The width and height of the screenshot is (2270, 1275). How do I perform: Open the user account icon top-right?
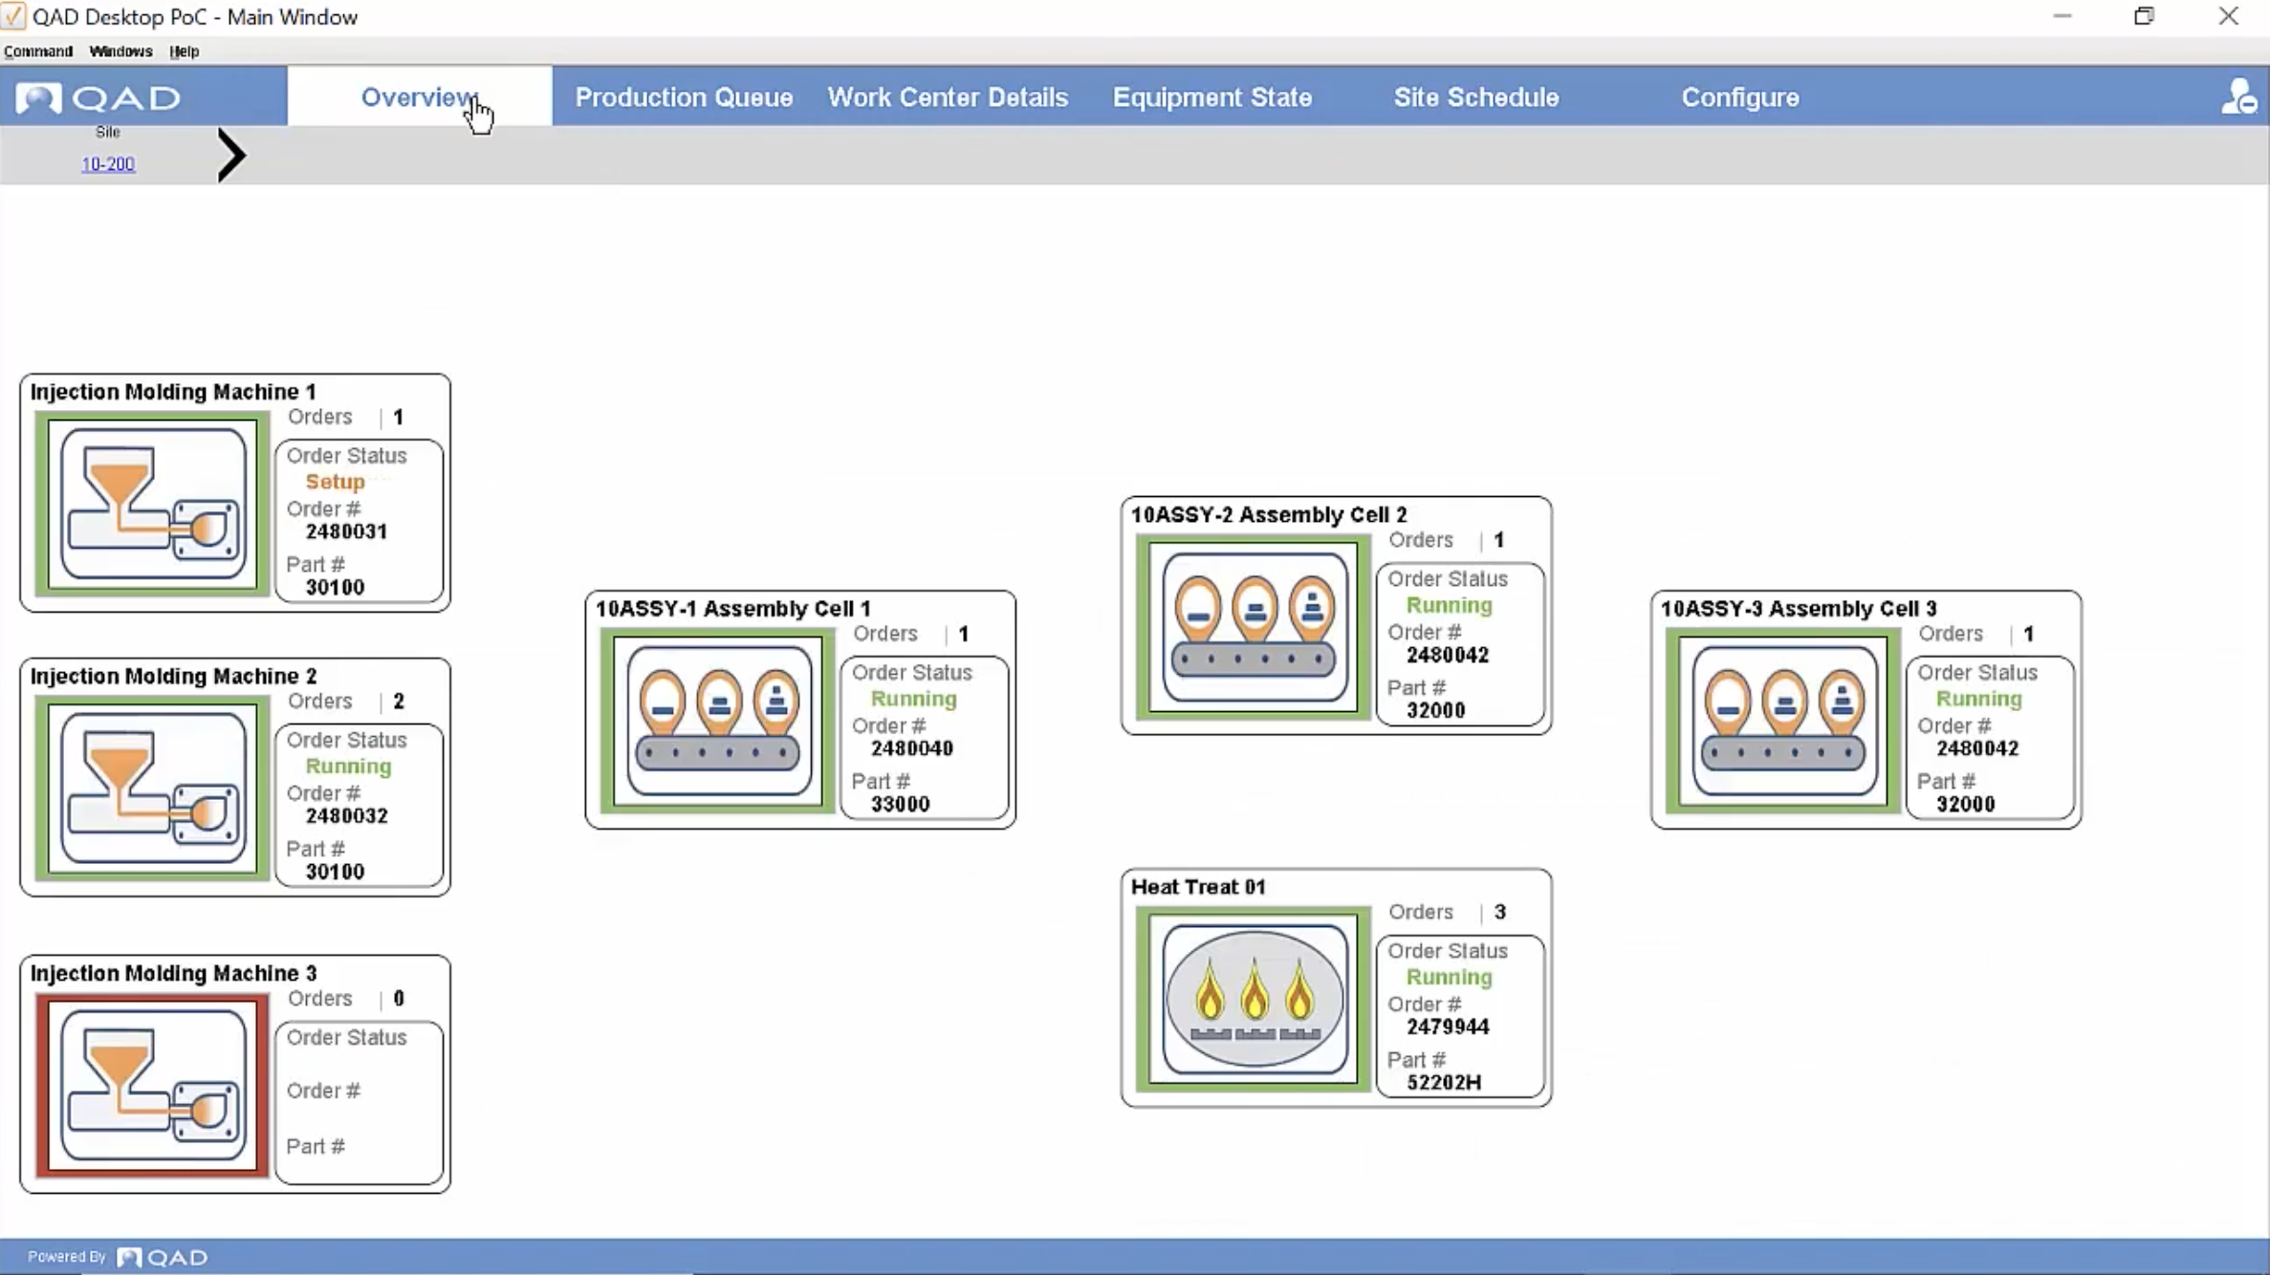coord(2239,96)
